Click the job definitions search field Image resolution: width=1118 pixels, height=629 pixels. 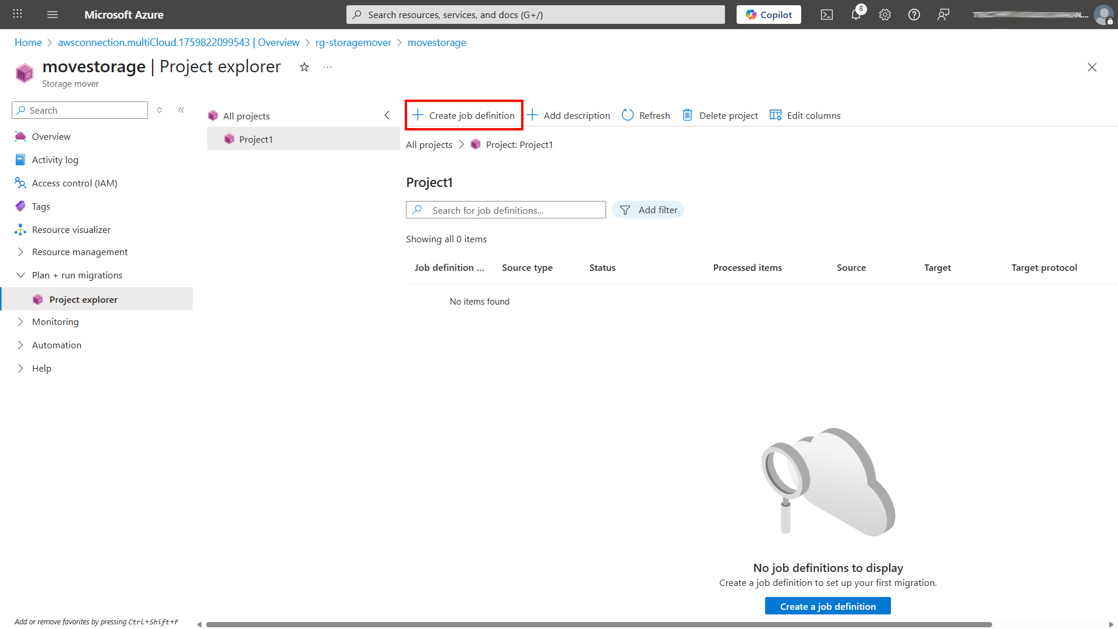click(505, 210)
